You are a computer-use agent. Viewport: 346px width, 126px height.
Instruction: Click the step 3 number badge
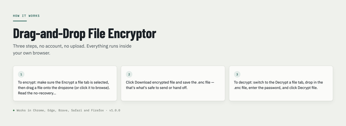pyautogui.click(x=237, y=74)
